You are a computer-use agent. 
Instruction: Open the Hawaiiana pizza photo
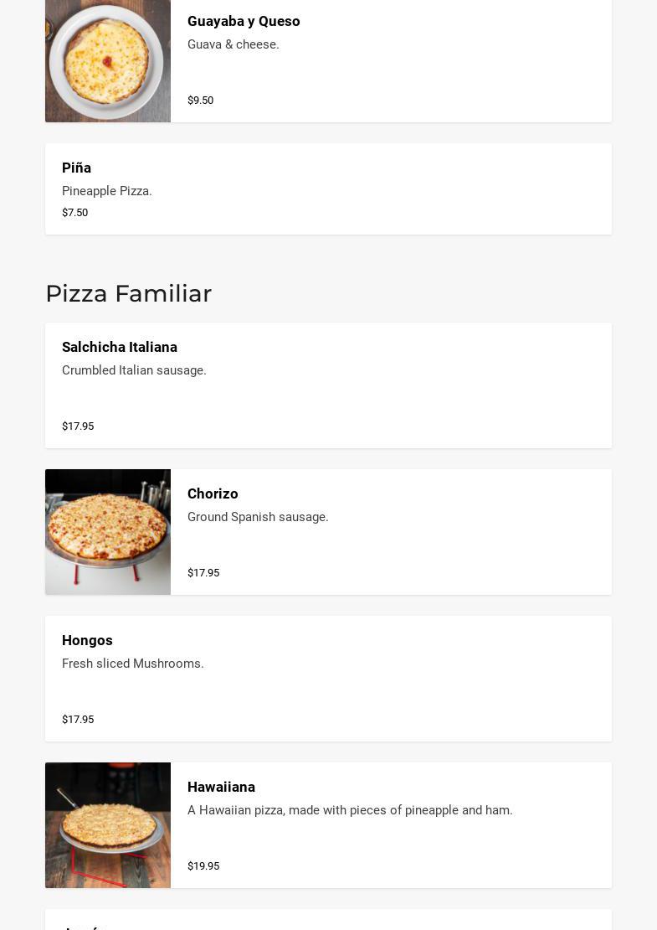click(107, 825)
